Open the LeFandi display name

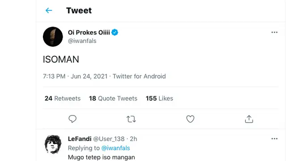coord(80,139)
